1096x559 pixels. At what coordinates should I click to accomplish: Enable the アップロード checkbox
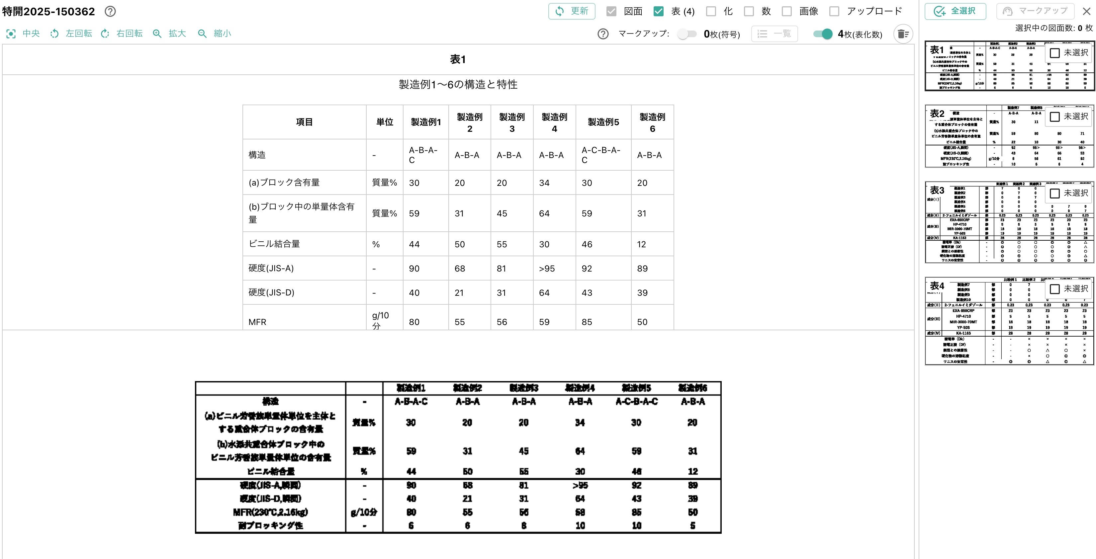click(x=834, y=12)
